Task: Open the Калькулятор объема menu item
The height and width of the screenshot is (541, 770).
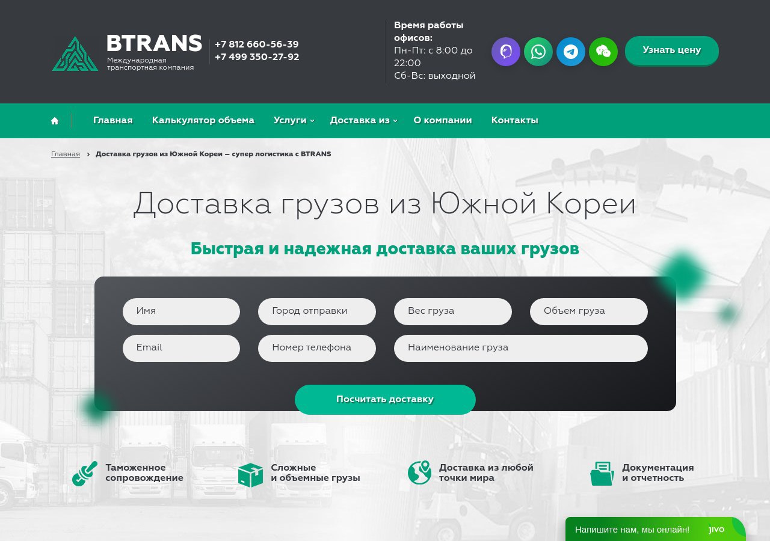Action: (203, 120)
